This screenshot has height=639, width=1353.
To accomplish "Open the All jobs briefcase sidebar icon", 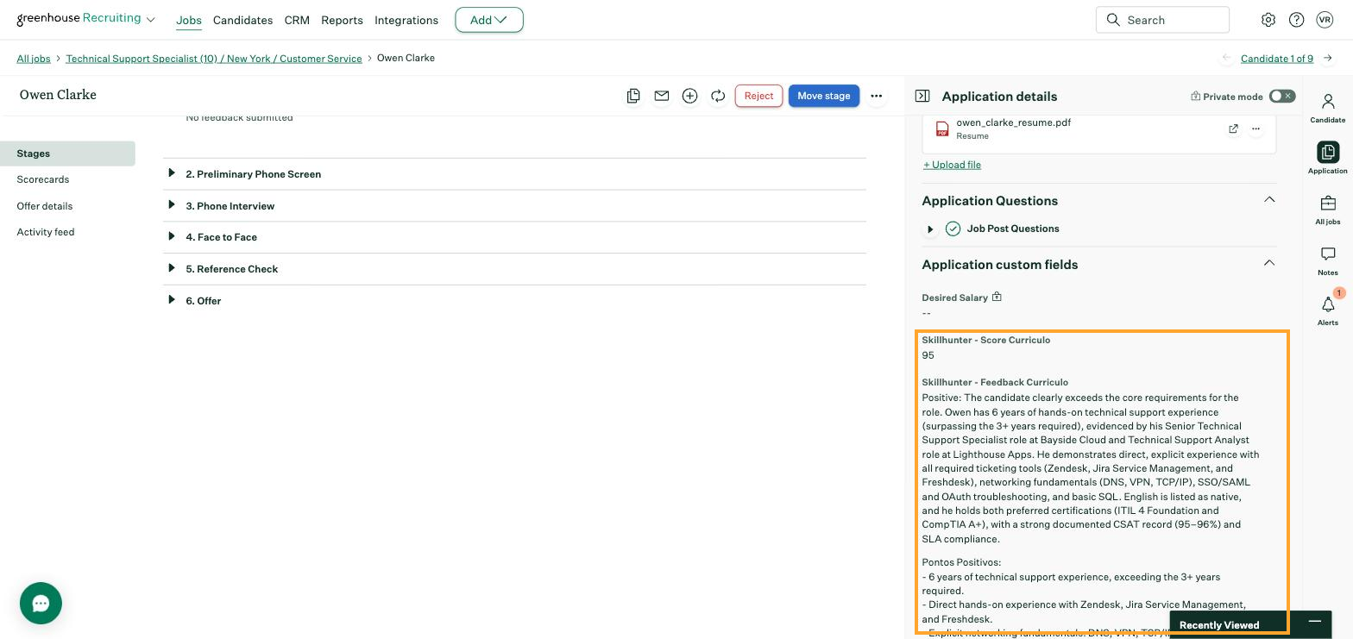I will 1328,210.
